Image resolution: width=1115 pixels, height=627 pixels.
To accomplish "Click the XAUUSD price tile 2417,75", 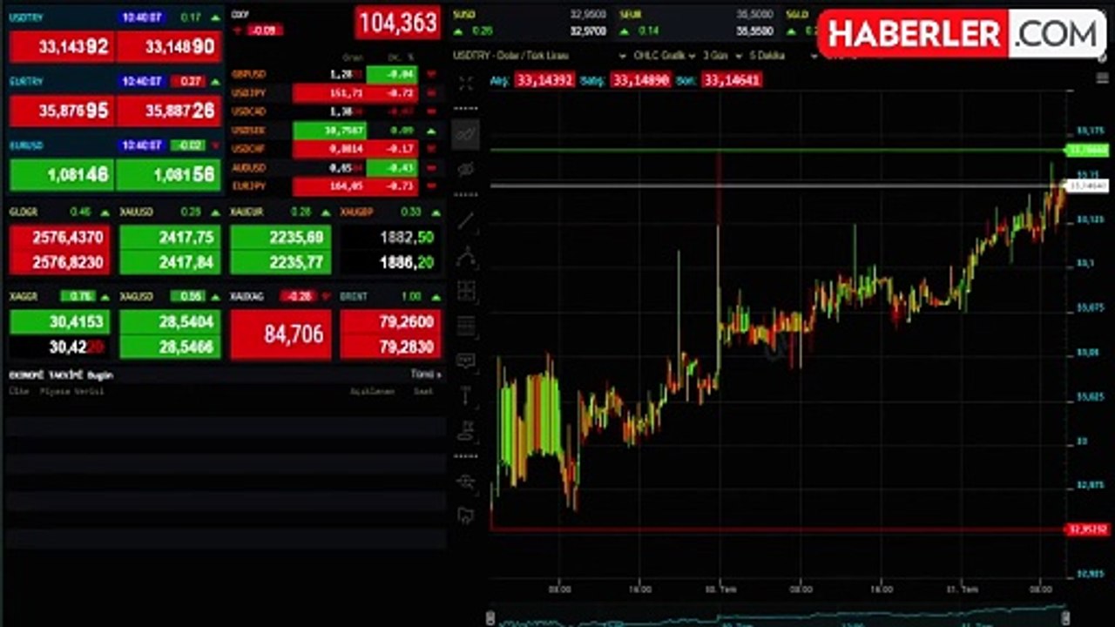I will 170,238.
